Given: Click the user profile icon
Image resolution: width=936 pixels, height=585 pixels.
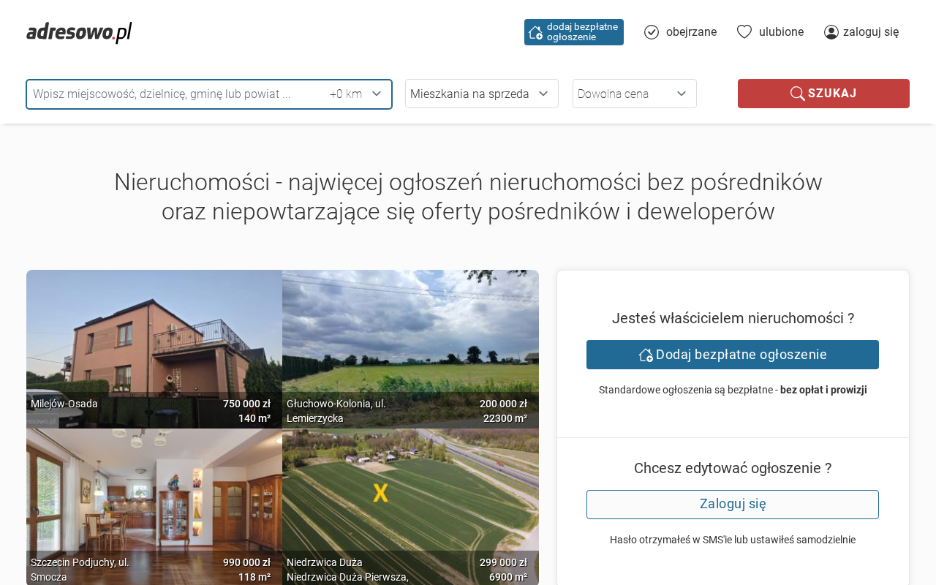Looking at the screenshot, I should pyautogui.click(x=831, y=32).
